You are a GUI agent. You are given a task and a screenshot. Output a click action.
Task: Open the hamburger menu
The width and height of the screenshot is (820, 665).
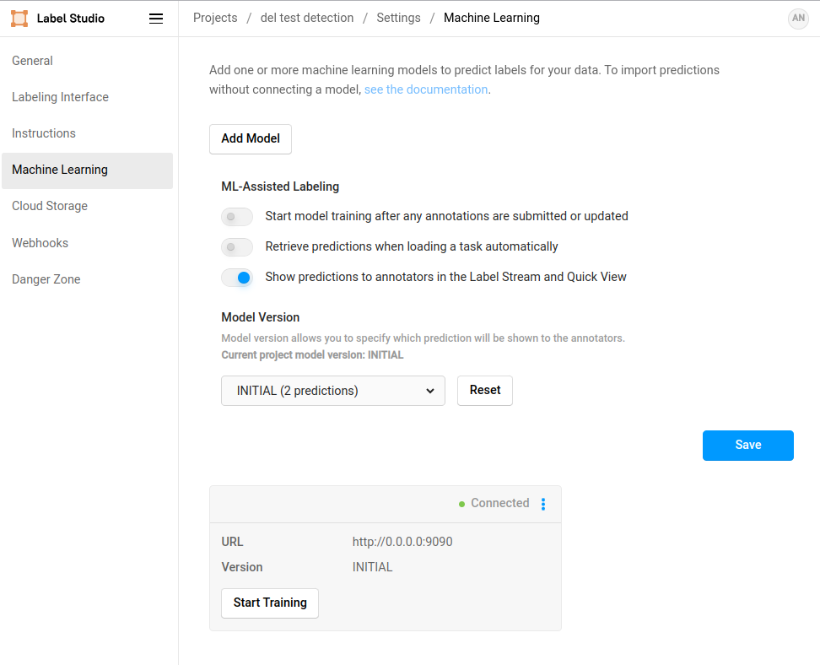pyautogui.click(x=156, y=19)
